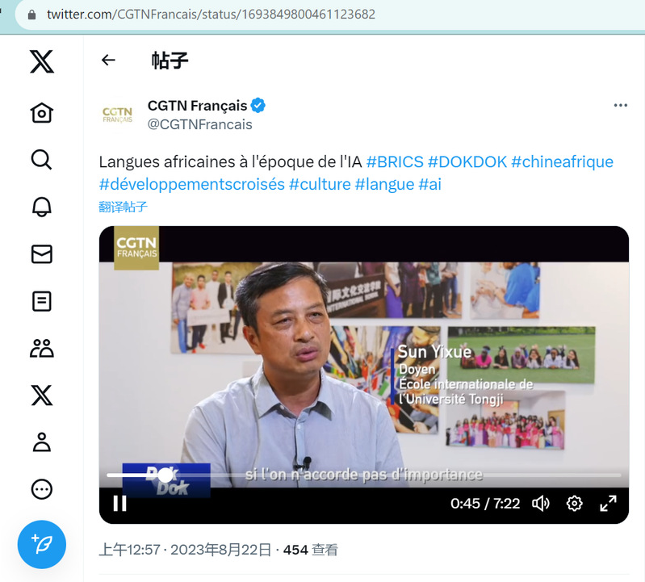Open the @CGTNFrancais handle link

tap(200, 124)
